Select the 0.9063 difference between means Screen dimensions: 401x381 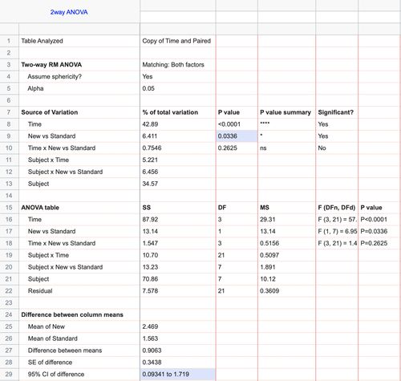pyautogui.click(x=177, y=351)
